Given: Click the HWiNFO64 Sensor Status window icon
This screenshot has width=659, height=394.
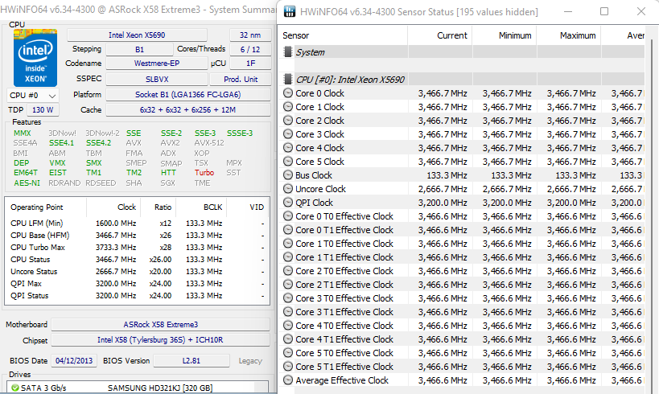Looking at the screenshot, I should tap(290, 11).
